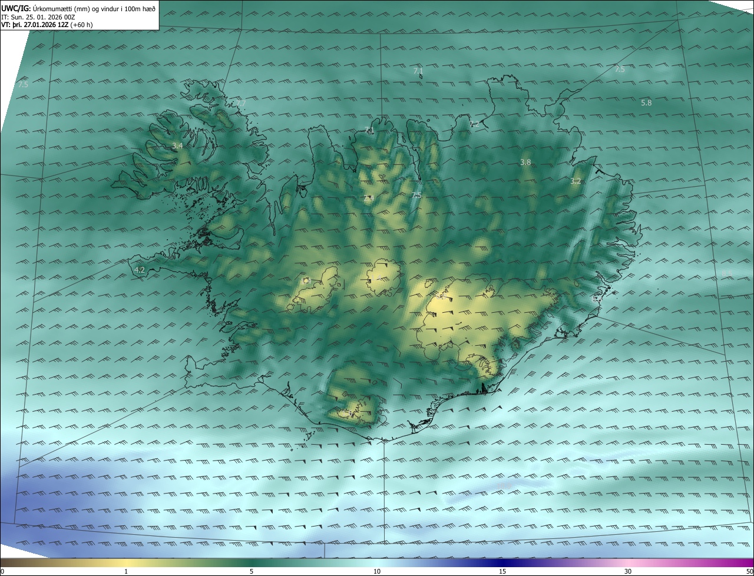Click the 5 tick on the colour scale
Image resolution: width=754 pixels, height=576 pixels.
tap(252, 571)
